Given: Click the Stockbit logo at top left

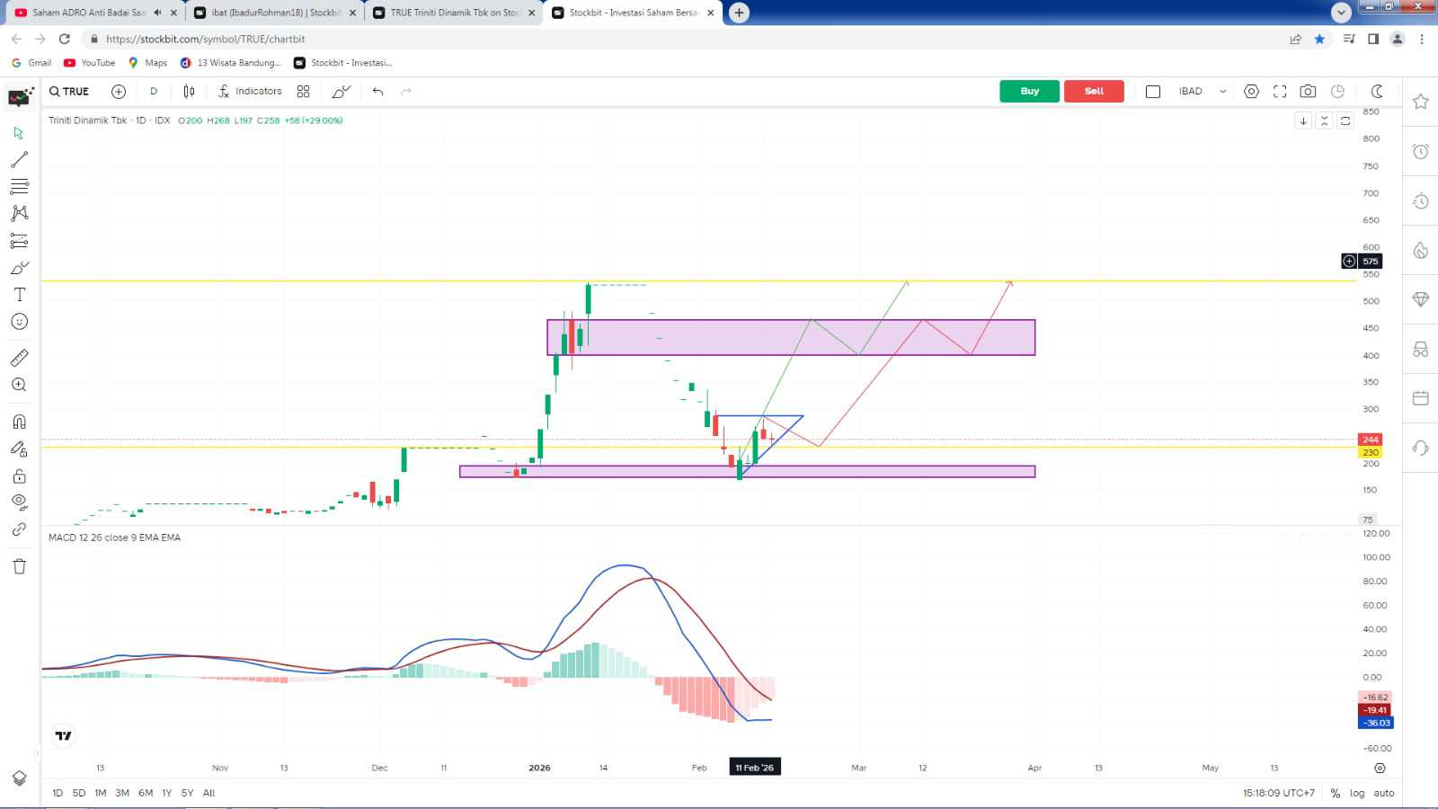Looking at the screenshot, I should [x=20, y=95].
